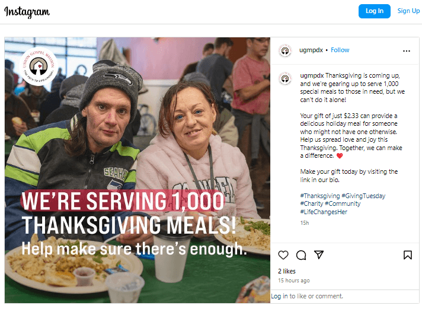This screenshot has width=422, height=315.
Task: Click ugmpdx avatar beside the caption
Action: point(285,79)
